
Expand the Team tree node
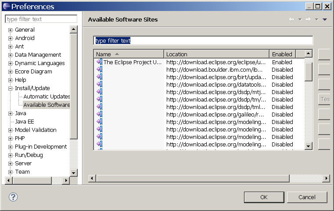10,172
